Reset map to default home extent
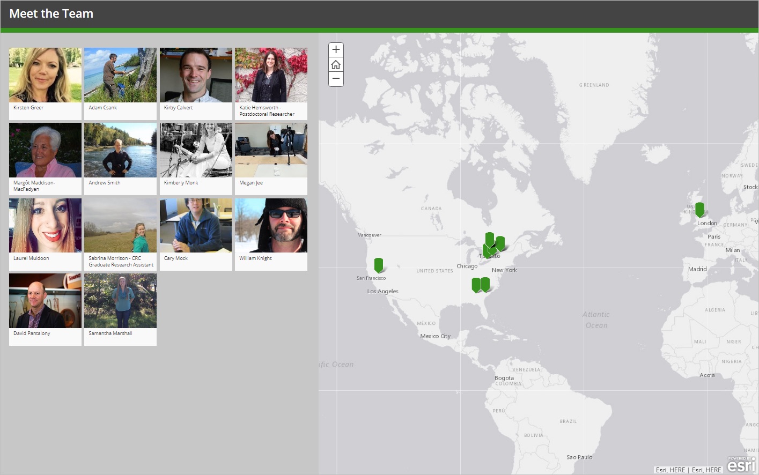Viewport: 759px width, 475px height. click(336, 65)
